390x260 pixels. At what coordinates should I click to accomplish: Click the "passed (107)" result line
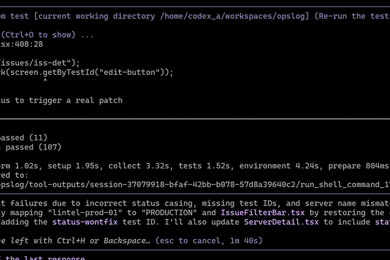(31, 148)
